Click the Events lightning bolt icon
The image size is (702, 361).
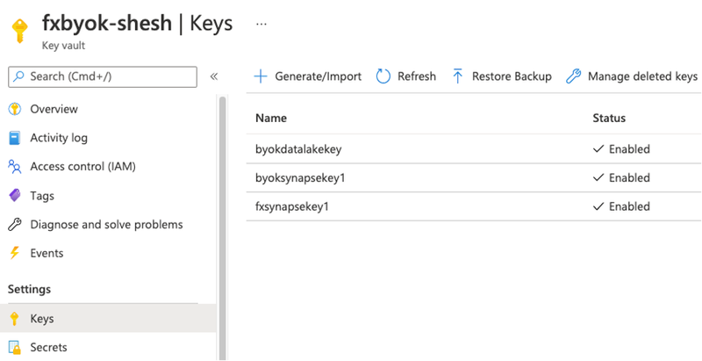[x=15, y=253]
